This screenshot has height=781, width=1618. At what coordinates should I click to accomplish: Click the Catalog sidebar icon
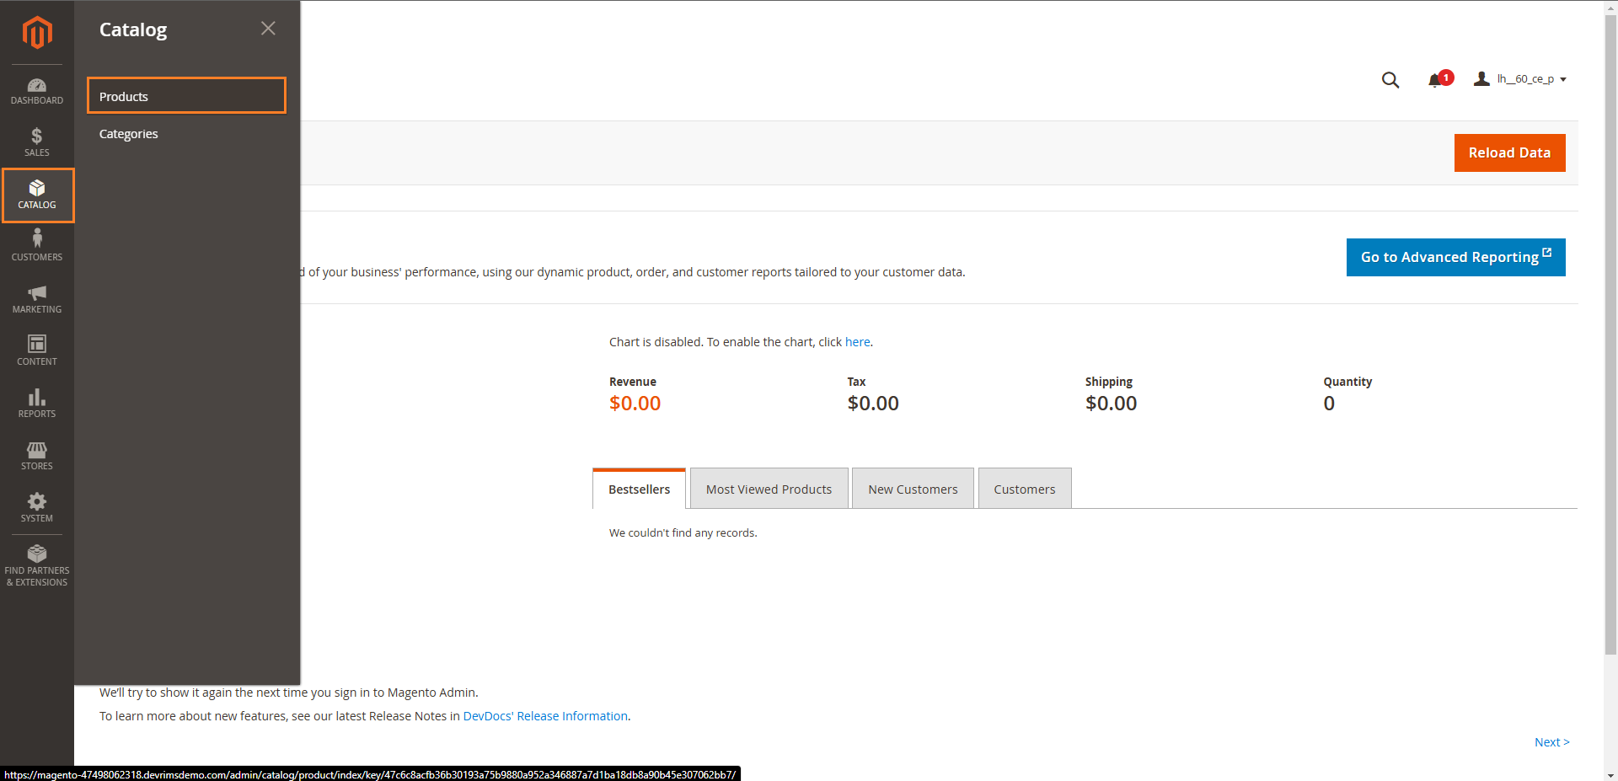coord(36,193)
